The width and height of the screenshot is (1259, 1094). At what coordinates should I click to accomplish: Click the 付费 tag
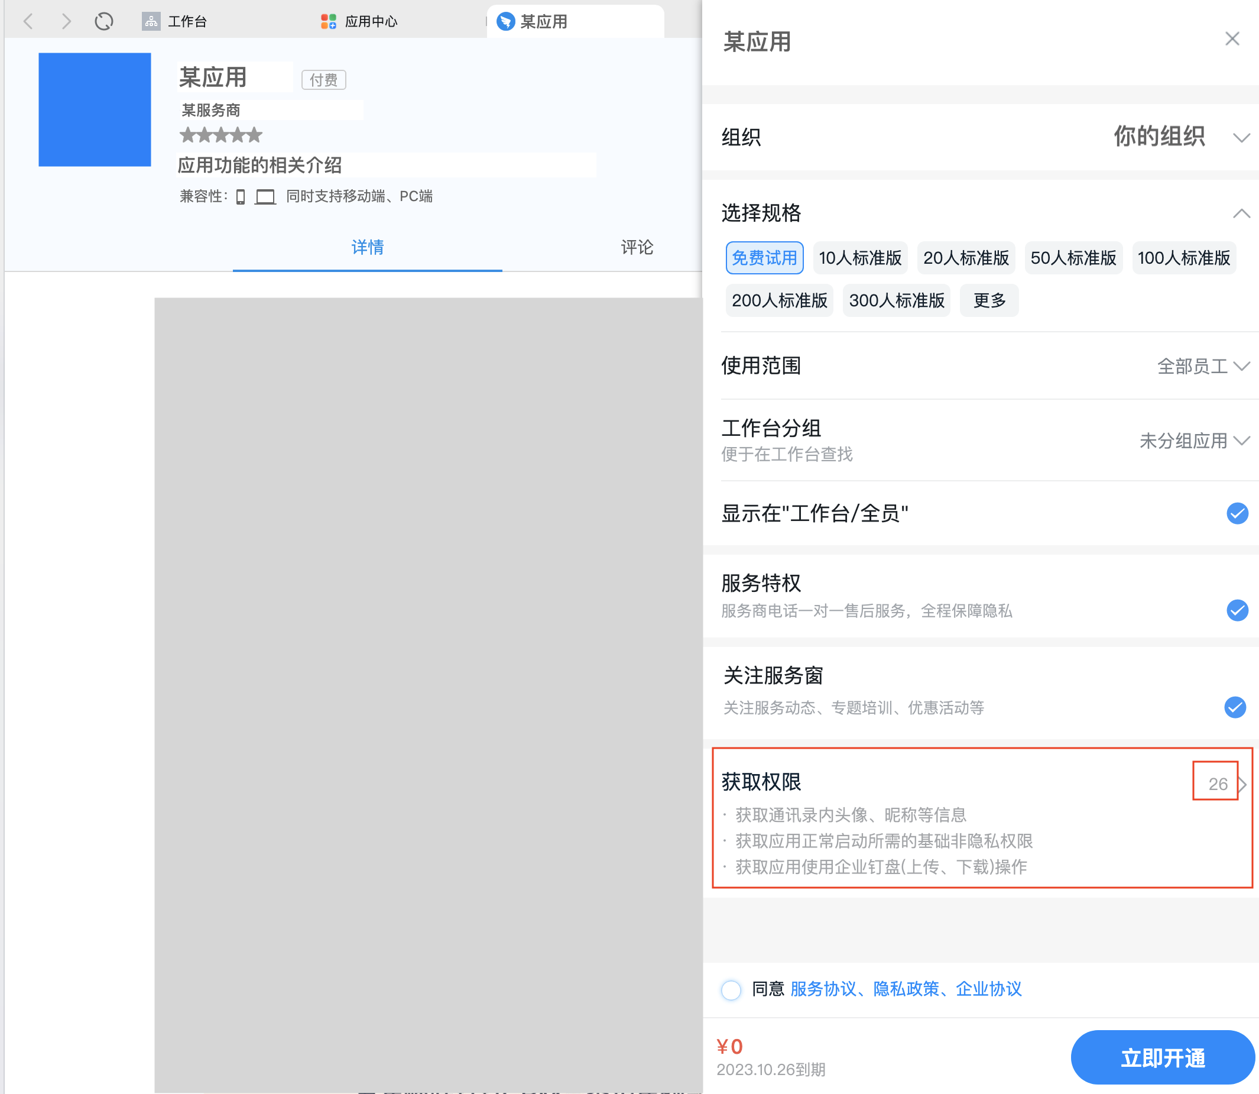click(x=323, y=80)
